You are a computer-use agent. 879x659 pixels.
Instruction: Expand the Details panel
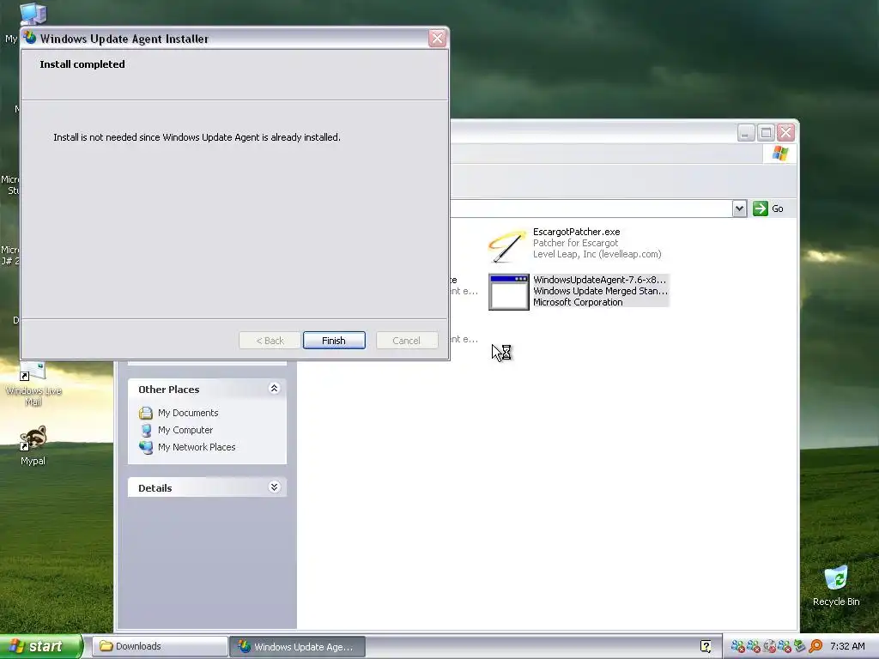tap(274, 487)
